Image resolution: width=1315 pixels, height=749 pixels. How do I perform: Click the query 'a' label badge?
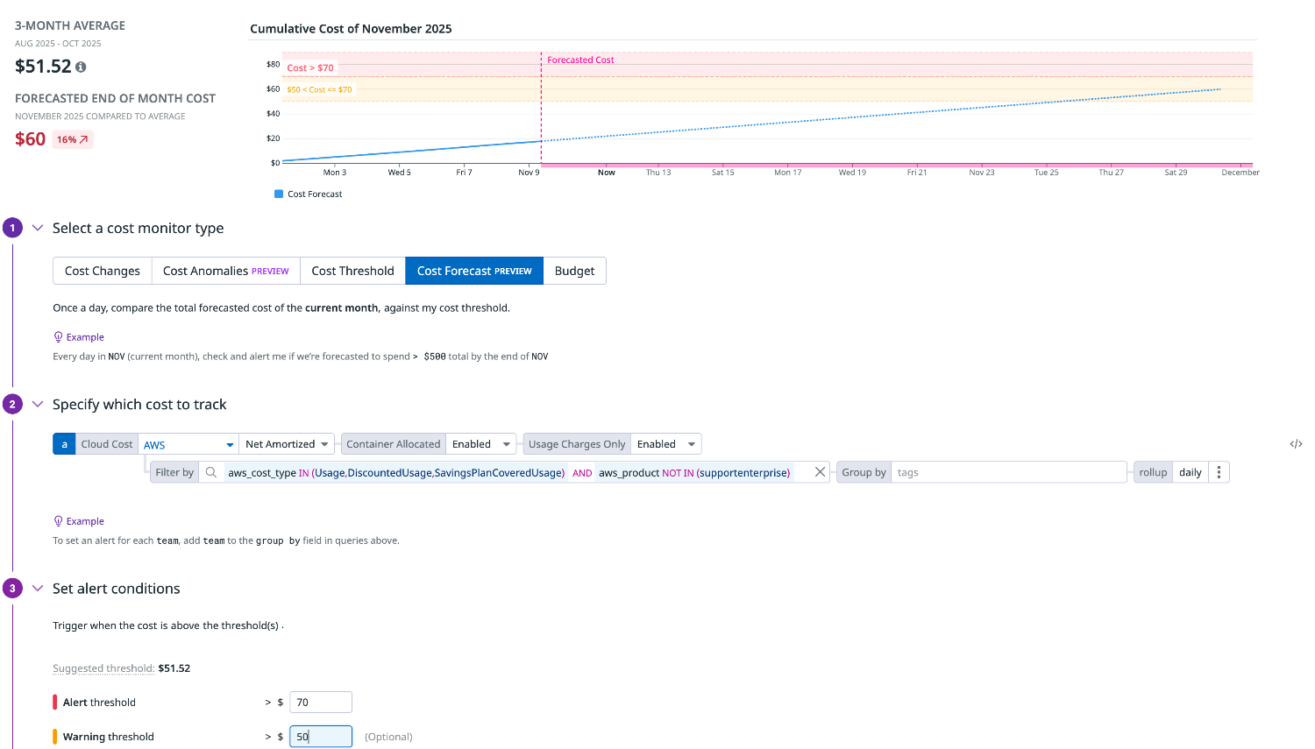[x=64, y=444]
